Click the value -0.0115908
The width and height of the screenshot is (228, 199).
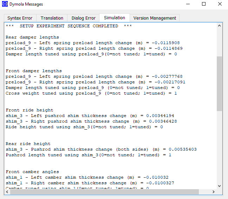pos(166,43)
